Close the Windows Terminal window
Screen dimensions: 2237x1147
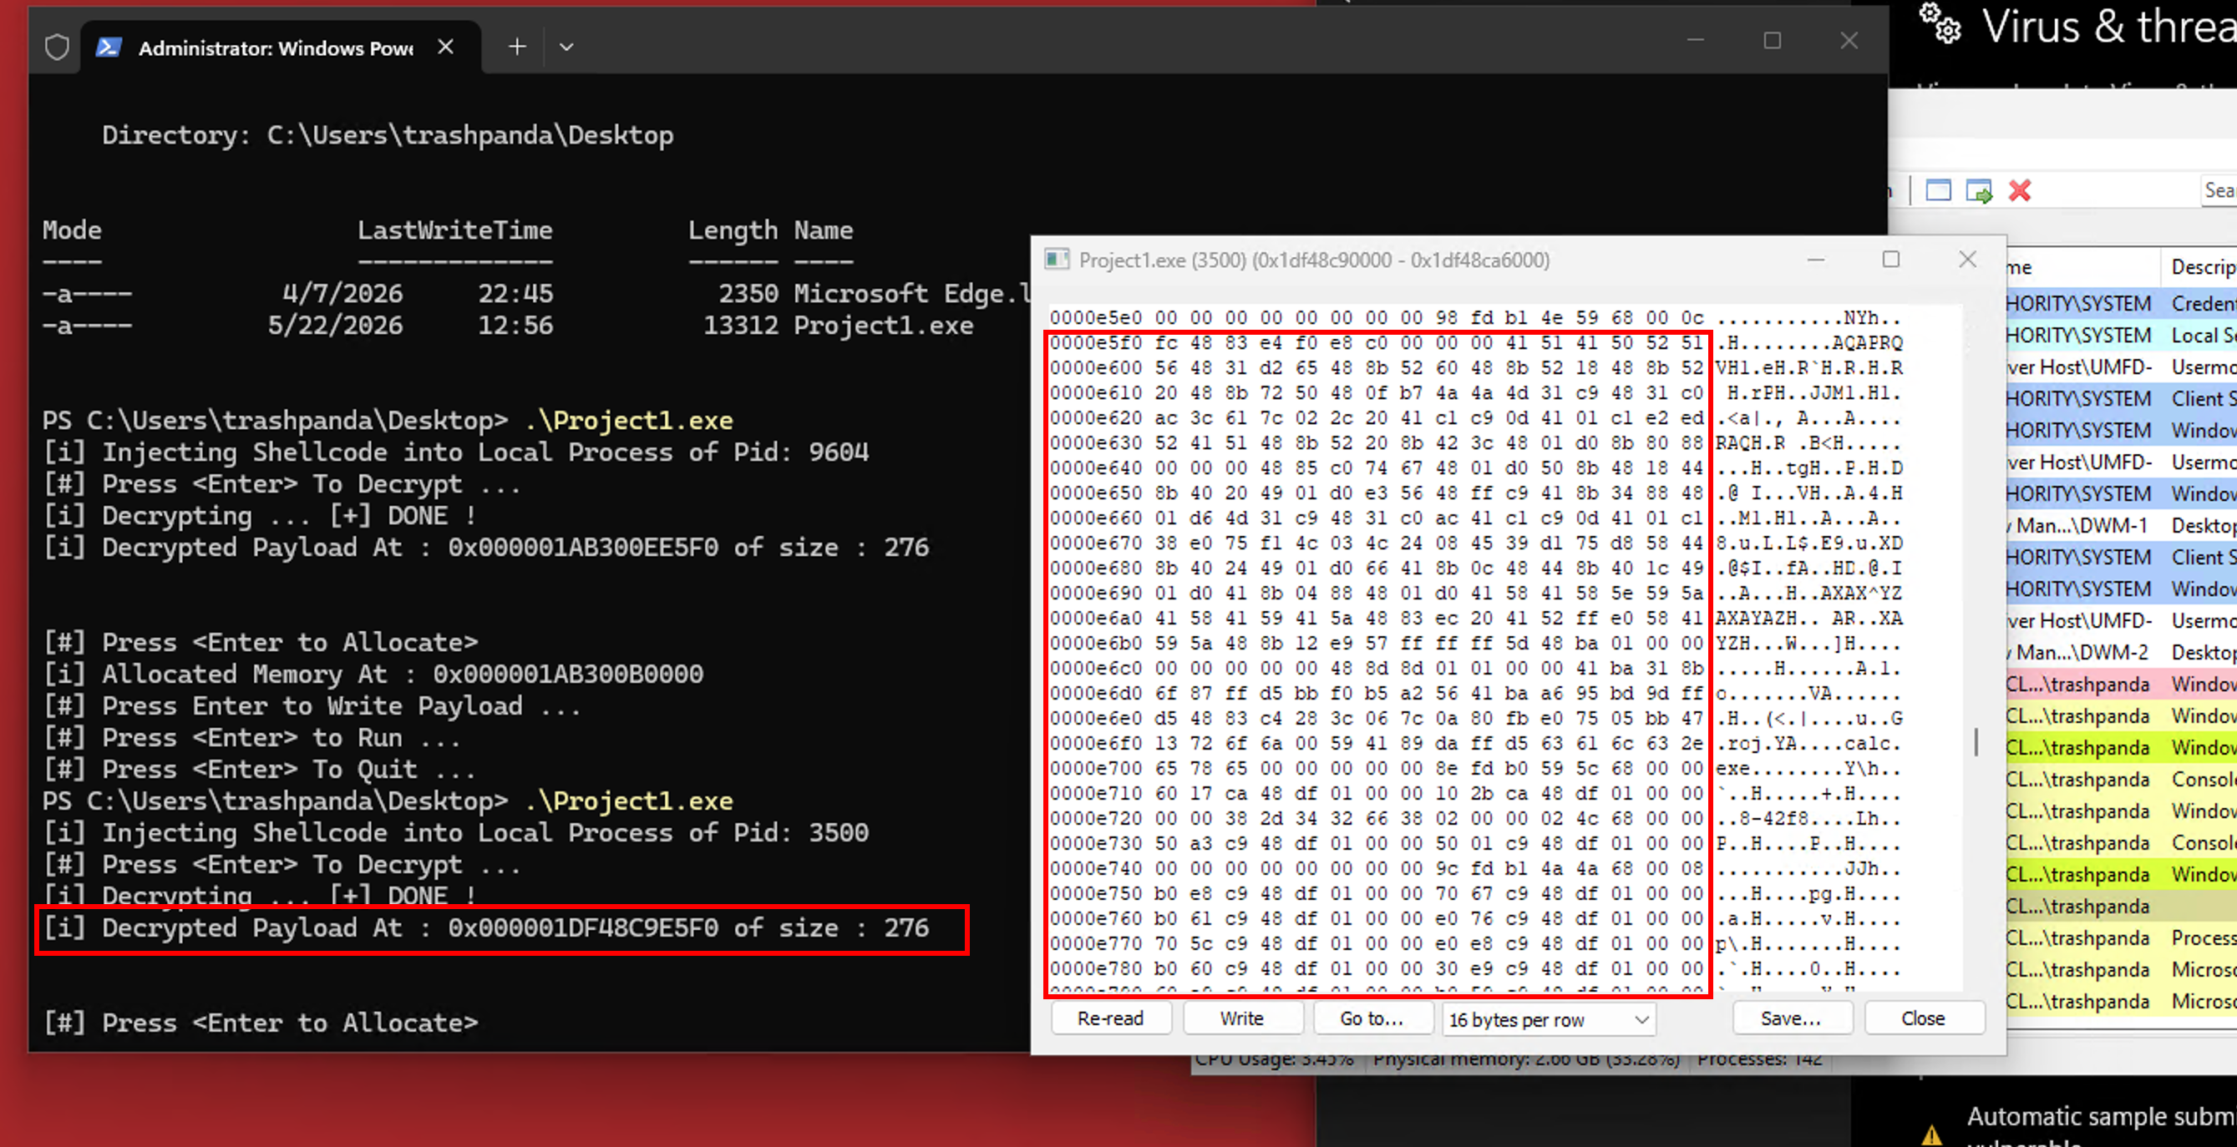[x=1849, y=41]
